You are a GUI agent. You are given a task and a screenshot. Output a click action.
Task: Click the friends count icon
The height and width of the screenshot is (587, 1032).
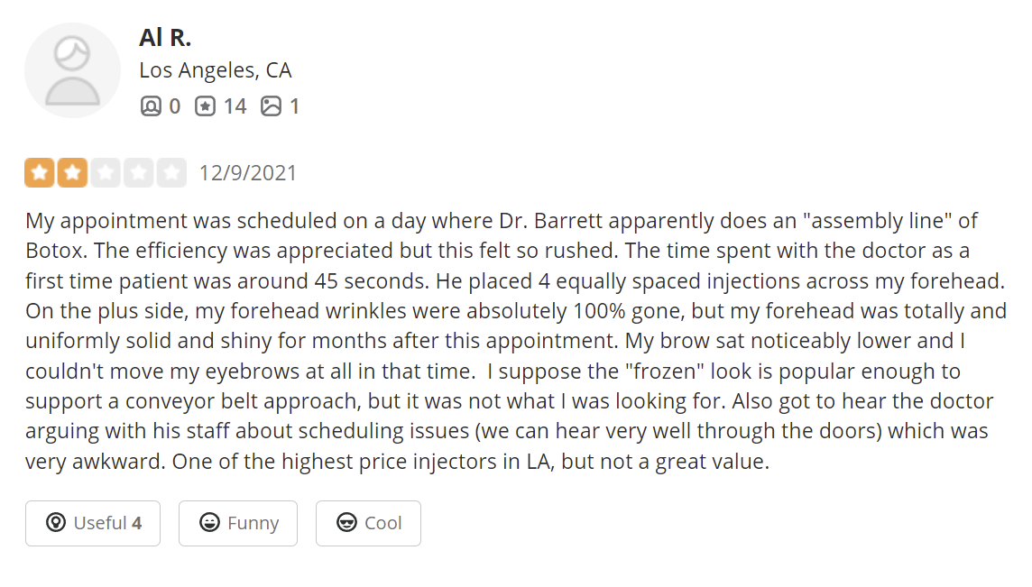[151, 106]
